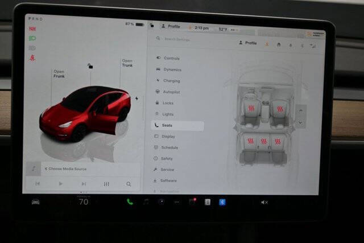Screen dimensions: 364x243
Task: Skip to previous media track
Action: click(38, 183)
